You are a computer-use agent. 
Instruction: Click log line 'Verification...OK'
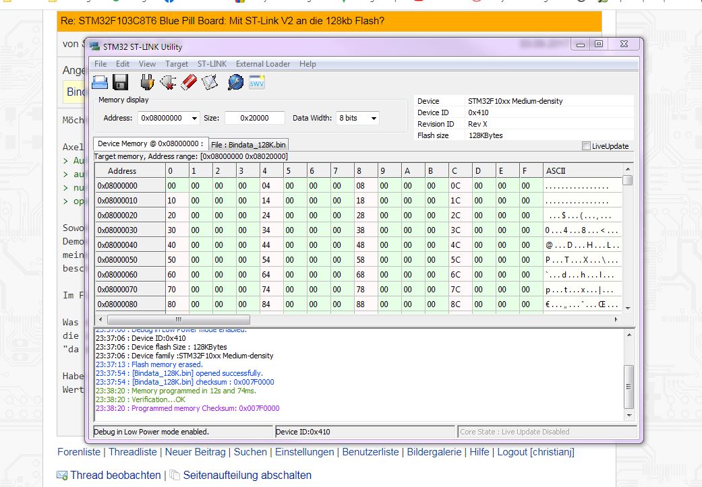click(140, 399)
